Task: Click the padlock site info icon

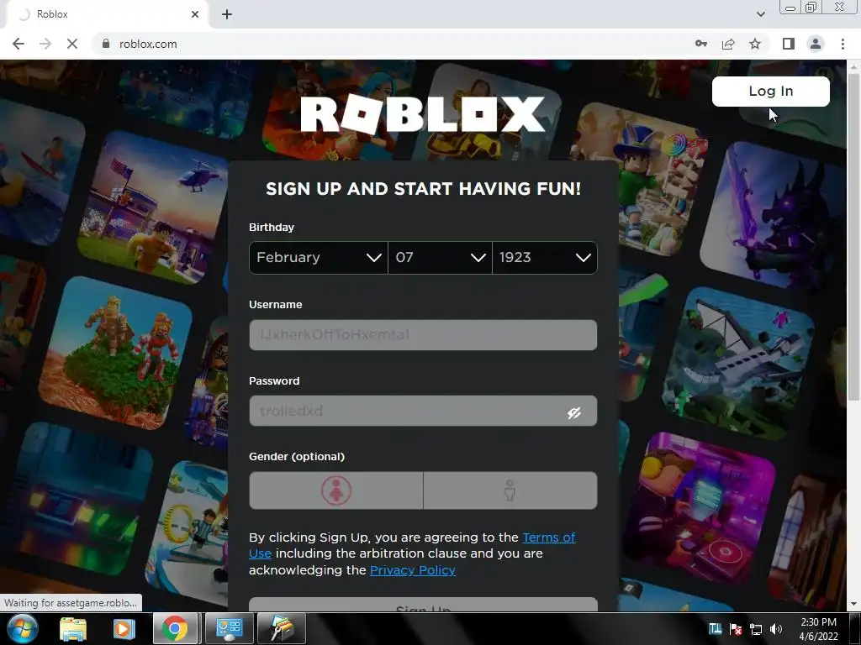Action: [x=106, y=44]
